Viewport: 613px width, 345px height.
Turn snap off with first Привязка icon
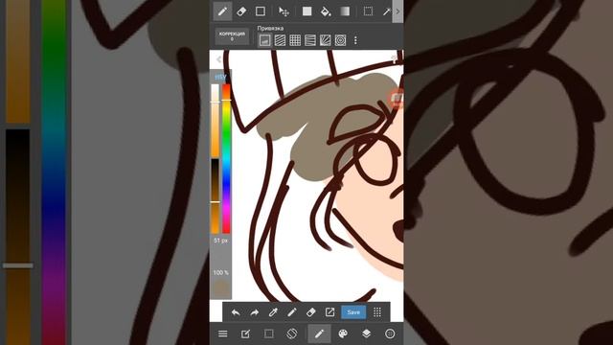coord(264,40)
